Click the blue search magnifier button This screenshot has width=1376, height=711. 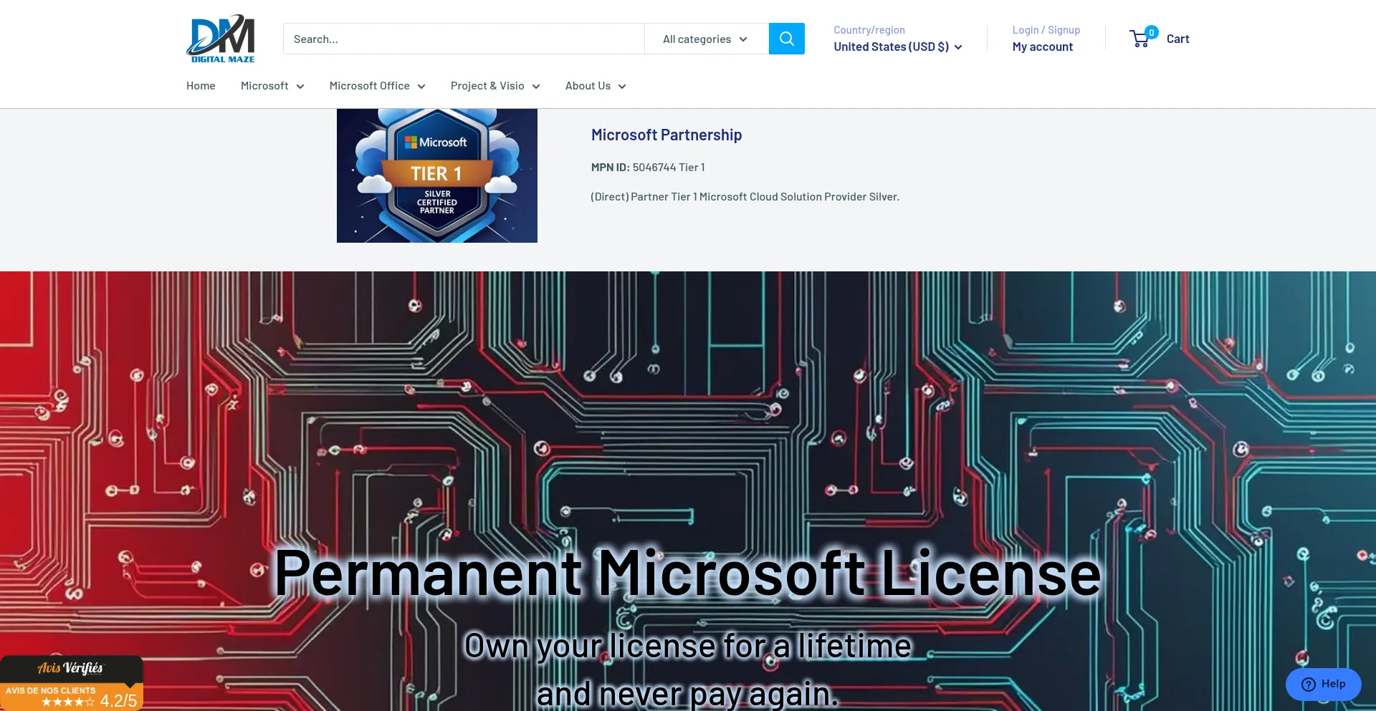(786, 39)
